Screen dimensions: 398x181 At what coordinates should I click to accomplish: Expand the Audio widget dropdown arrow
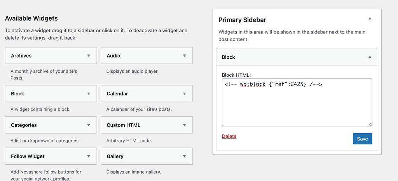pyautogui.click(x=185, y=56)
